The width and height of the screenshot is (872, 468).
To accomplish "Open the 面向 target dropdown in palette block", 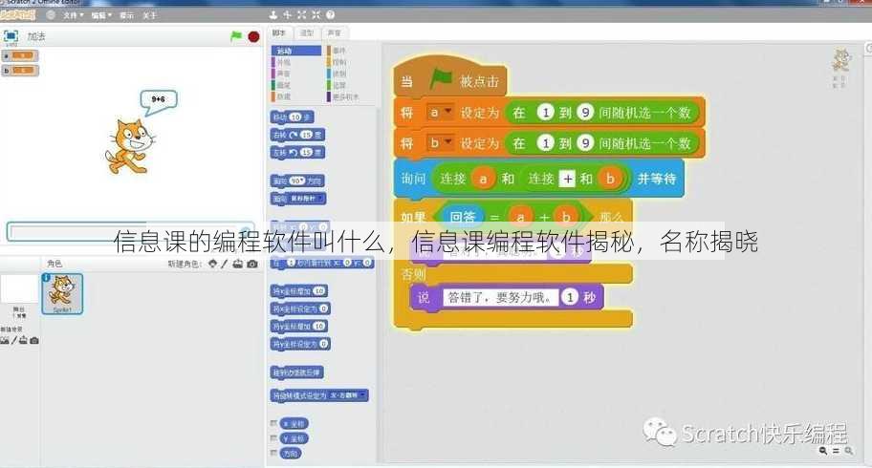I will pos(307,199).
